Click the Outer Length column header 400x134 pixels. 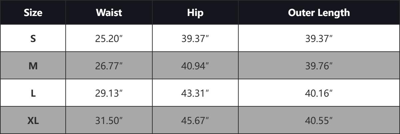coord(319,13)
